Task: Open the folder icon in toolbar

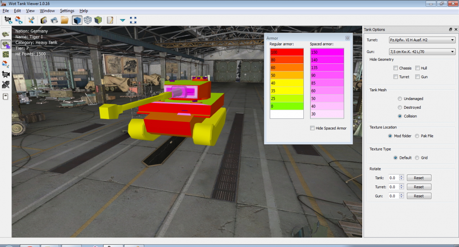Action: [x=64, y=20]
